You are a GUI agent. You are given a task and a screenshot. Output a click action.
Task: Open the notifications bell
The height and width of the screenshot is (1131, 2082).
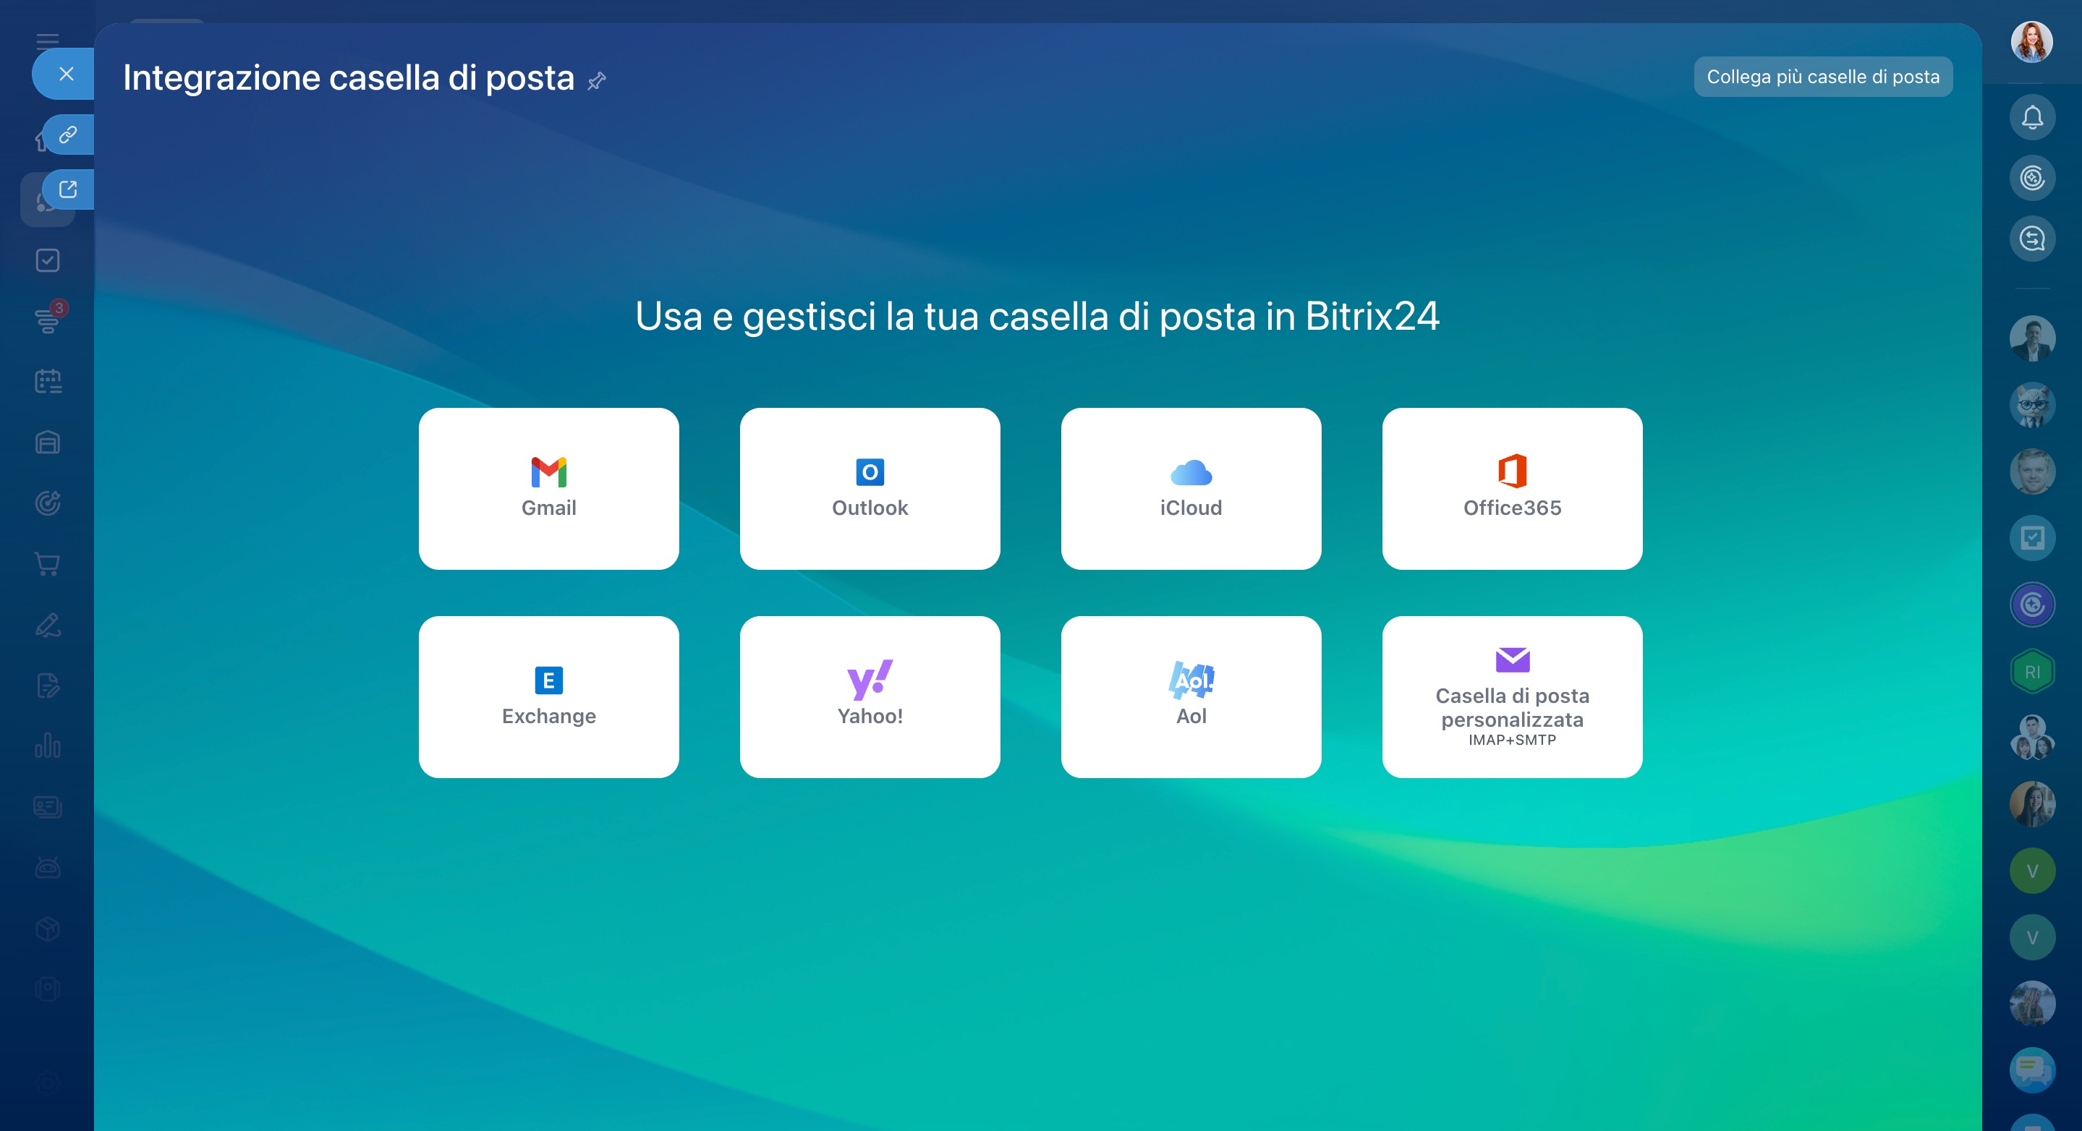pyautogui.click(x=2031, y=118)
